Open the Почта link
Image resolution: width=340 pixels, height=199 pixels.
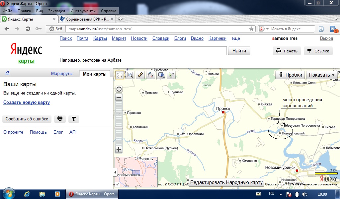(82, 38)
